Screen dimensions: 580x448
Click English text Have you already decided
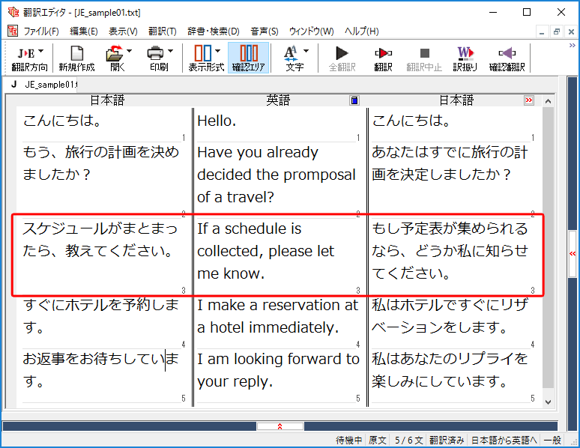277,175
